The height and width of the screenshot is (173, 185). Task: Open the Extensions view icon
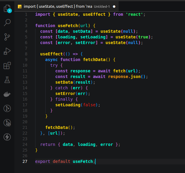coord(7,66)
